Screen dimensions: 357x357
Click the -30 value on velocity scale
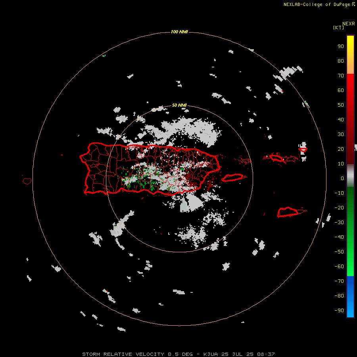pyautogui.click(x=339, y=223)
